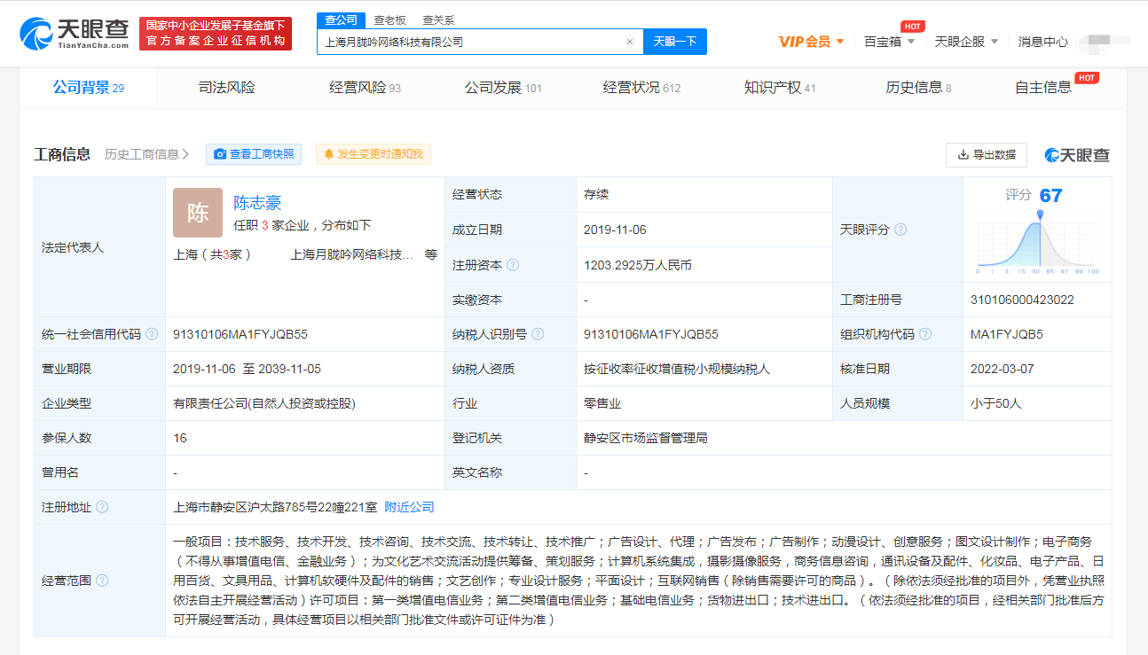Click the 天眼一下 search button
This screenshot has height=655, width=1148.
(x=675, y=42)
